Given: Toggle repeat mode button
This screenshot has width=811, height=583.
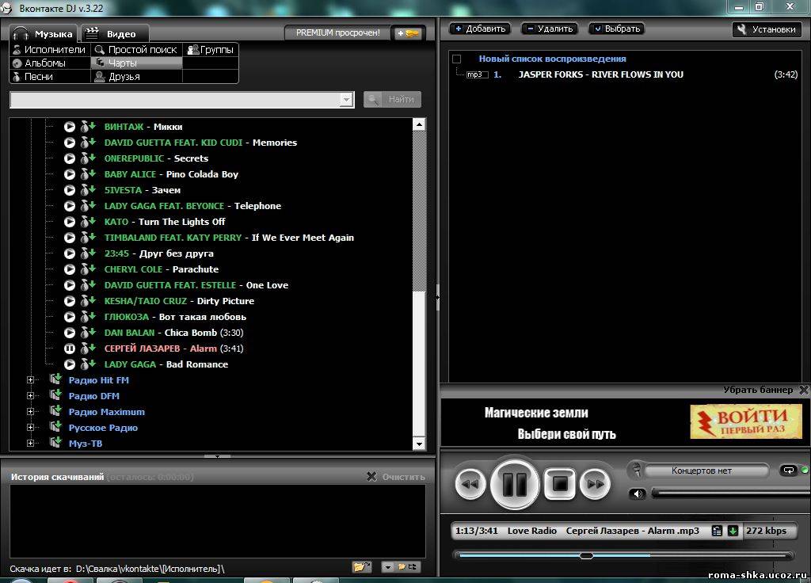Looking at the screenshot, I should coord(788,471).
